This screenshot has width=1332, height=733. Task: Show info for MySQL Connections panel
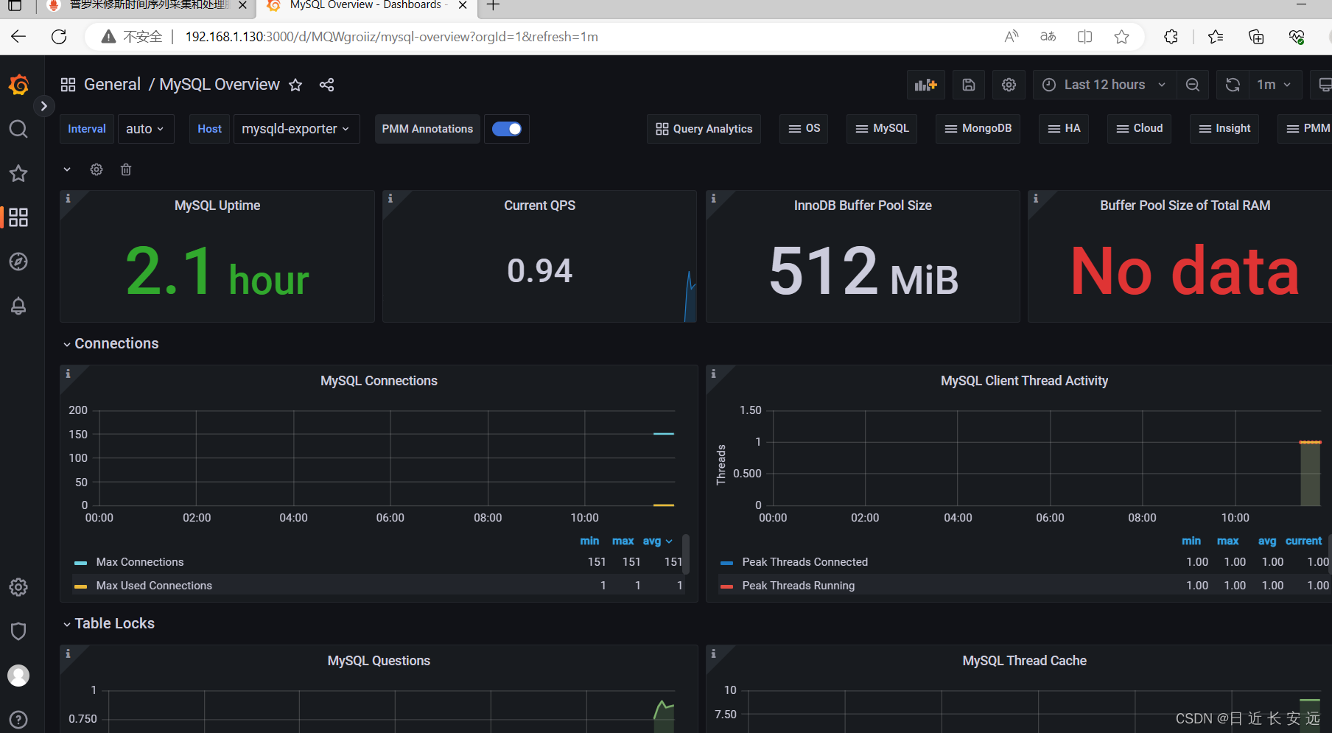[68, 373]
